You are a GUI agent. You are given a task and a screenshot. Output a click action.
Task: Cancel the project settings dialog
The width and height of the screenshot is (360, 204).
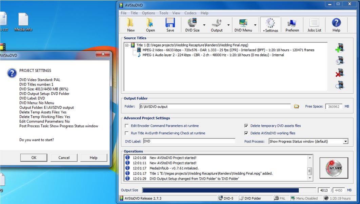pyautogui.click(x=64, y=157)
